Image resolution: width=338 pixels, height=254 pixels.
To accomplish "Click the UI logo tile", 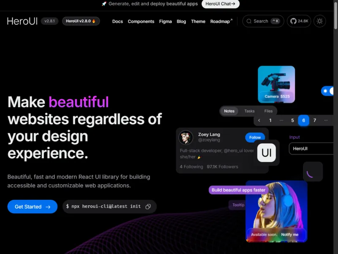I will click(x=267, y=153).
